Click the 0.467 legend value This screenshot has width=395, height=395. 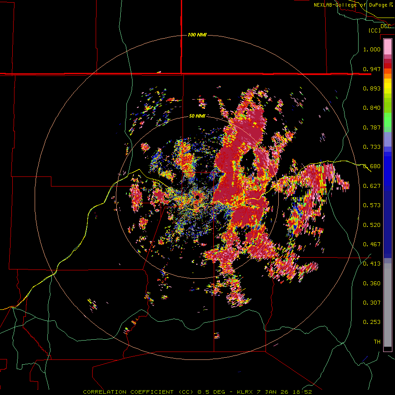pyautogui.click(x=372, y=244)
